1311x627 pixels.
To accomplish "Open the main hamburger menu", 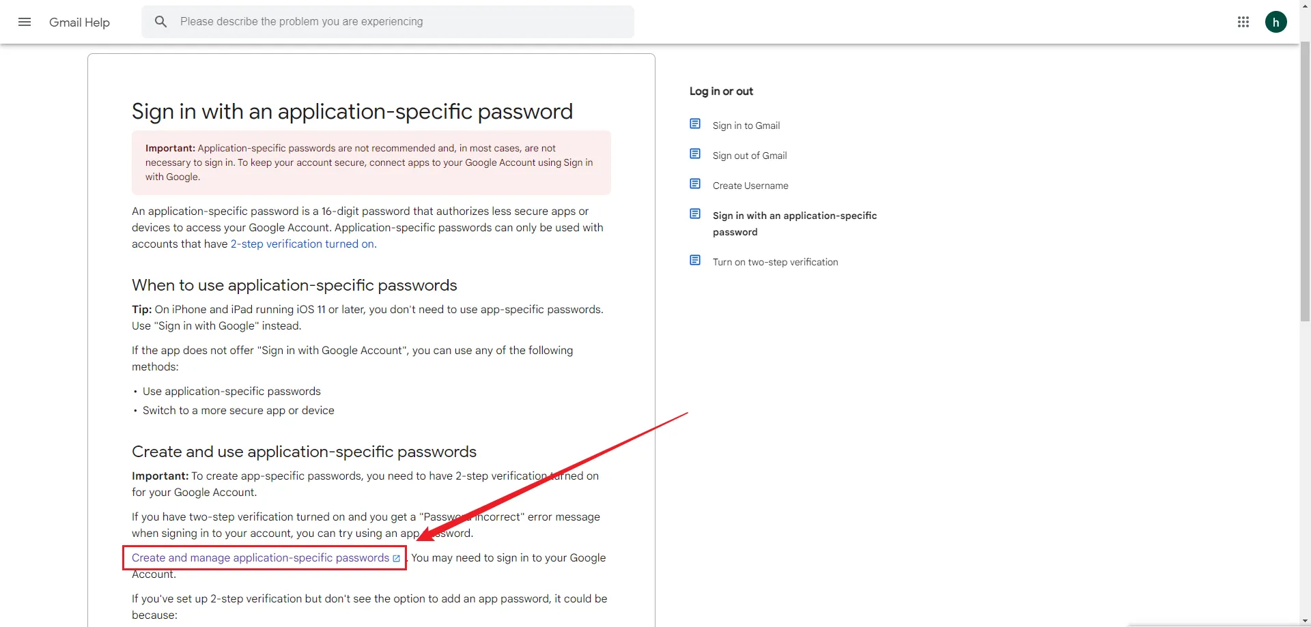I will [25, 22].
